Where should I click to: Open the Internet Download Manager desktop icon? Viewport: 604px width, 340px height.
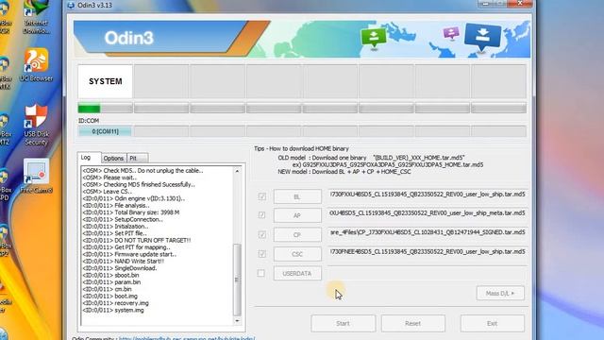[x=36, y=17]
